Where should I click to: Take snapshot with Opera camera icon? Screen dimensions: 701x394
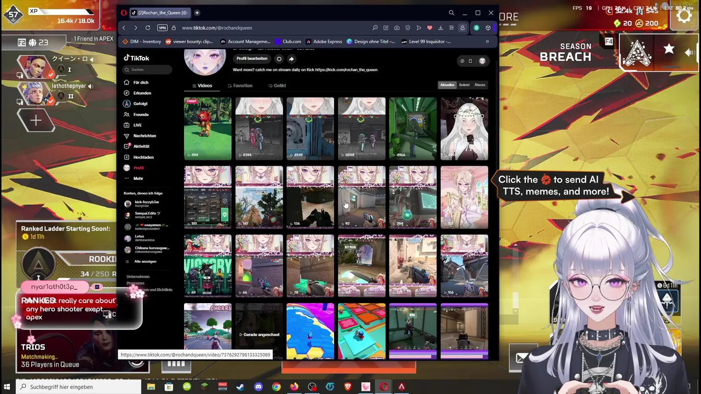[397, 28]
